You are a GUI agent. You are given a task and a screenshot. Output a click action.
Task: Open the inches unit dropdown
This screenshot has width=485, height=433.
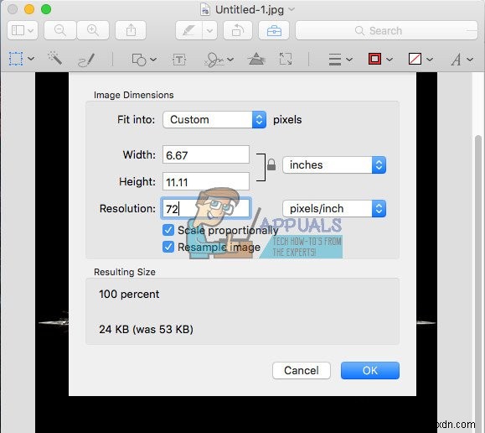(x=334, y=165)
